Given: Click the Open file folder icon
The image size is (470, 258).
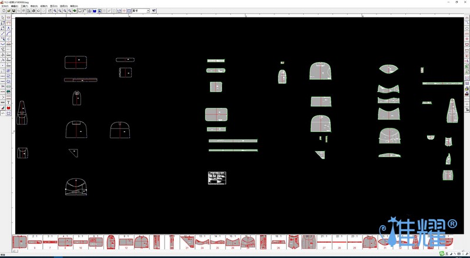Looking at the screenshot, I should [9, 11].
